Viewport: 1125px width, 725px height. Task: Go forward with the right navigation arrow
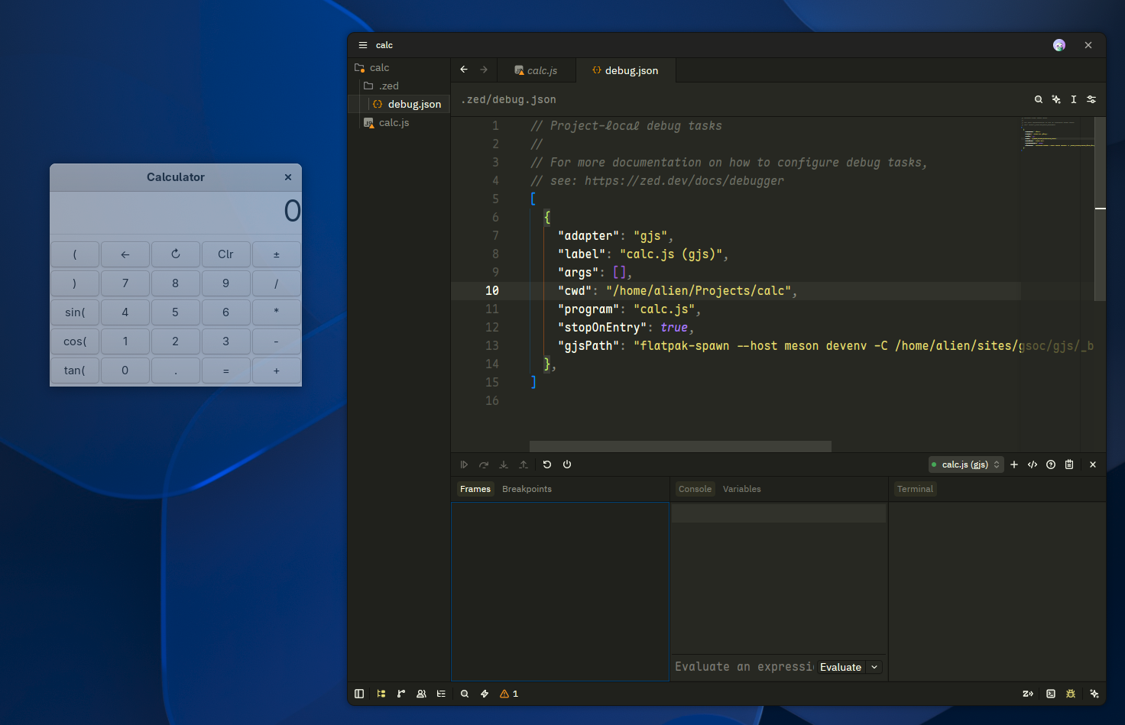[x=484, y=70]
